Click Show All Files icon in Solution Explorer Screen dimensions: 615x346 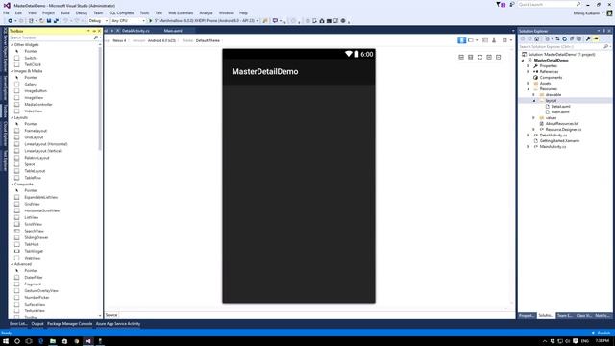point(578,38)
